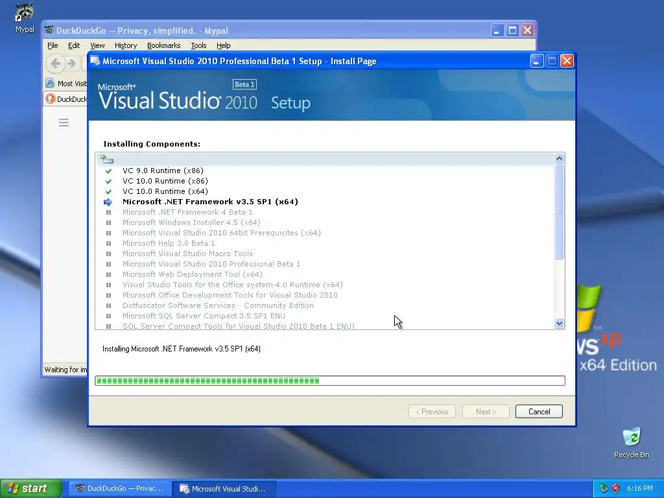Screen dimensions: 664x498
Task: Open the Edit menu in Mypal
Action: pyautogui.click(x=74, y=45)
